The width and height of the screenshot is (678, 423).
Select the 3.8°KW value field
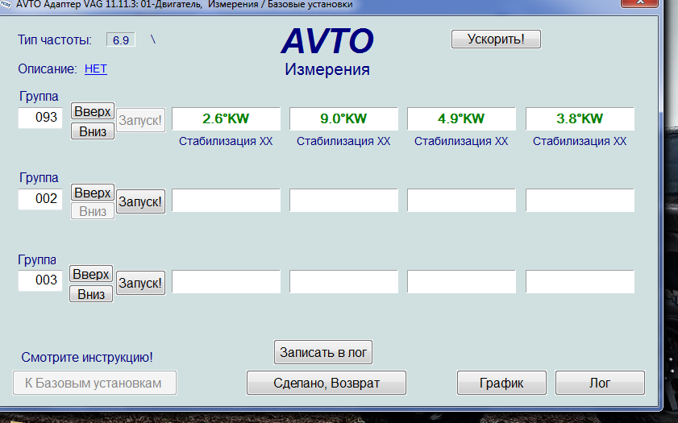coord(580,118)
